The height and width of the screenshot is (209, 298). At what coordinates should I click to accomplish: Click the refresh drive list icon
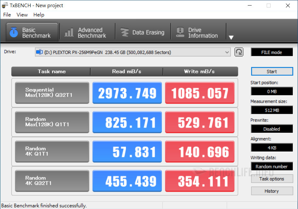click(239, 52)
